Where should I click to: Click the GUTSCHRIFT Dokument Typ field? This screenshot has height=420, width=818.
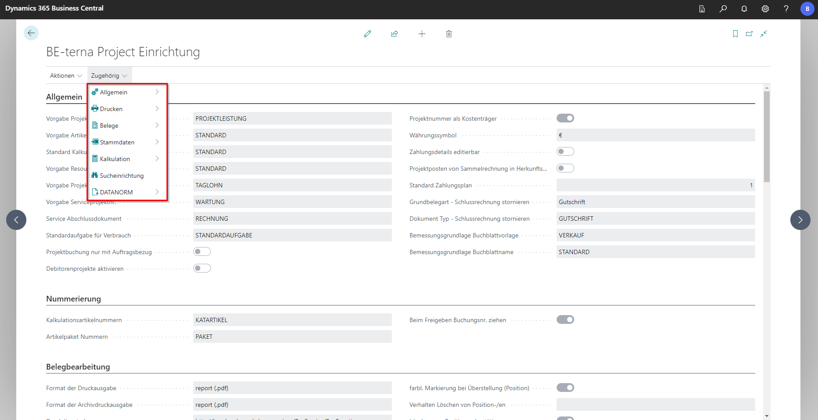tap(655, 219)
